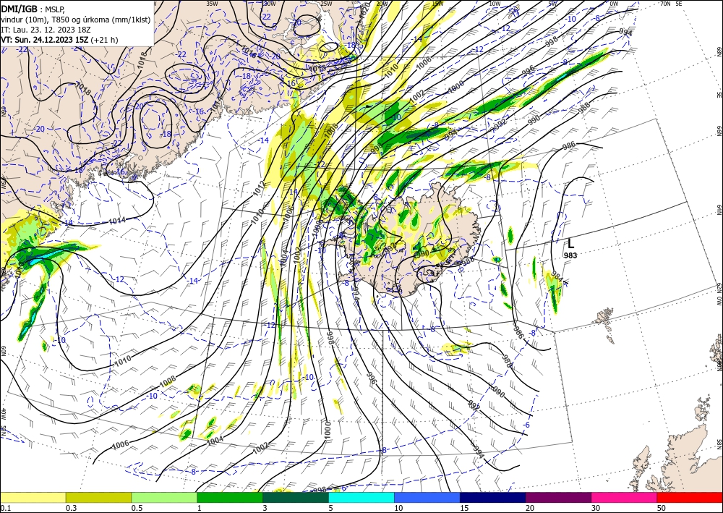Click the '35W' longitude label
This screenshot has height=513, width=723.
pyautogui.click(x=212, y=3)
